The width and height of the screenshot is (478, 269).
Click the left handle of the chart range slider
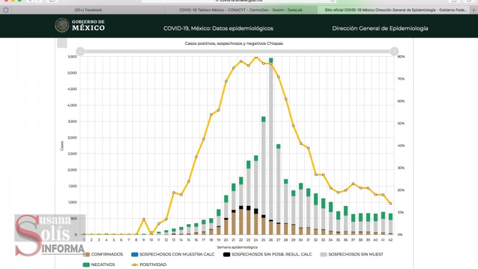[x=80, y=51]
